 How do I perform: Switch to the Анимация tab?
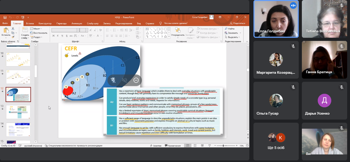(77, 23)
